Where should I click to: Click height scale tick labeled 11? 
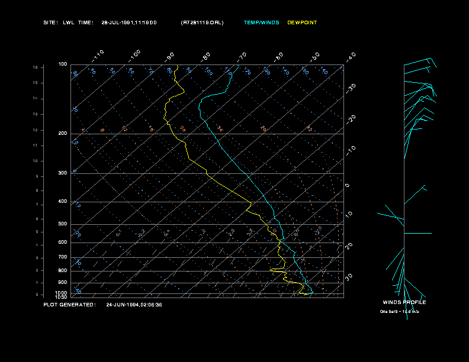tap(36, 146)
